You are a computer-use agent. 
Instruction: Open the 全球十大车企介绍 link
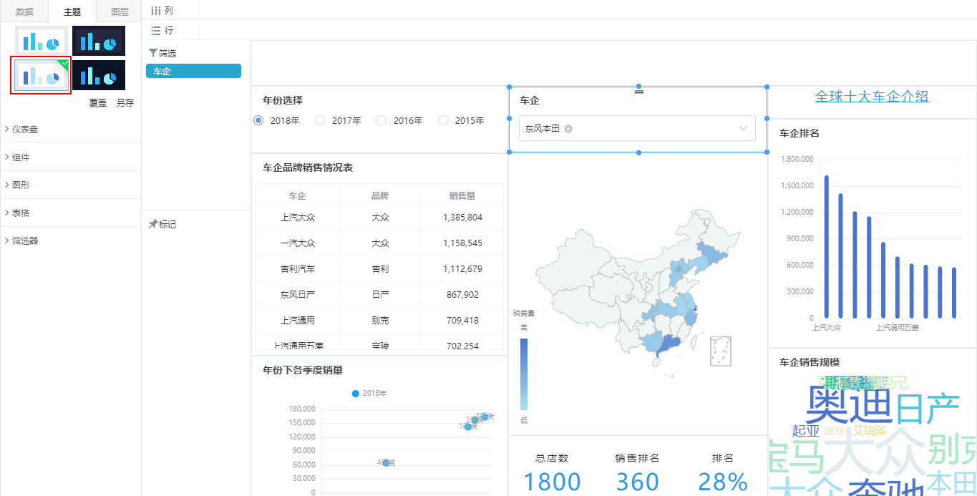coord(872,97)
